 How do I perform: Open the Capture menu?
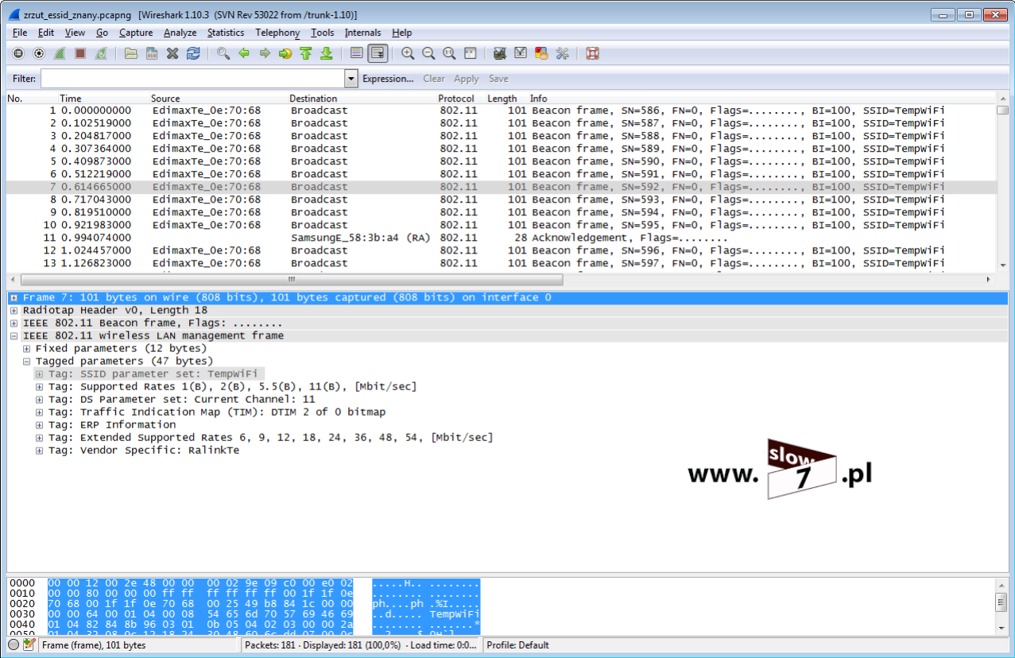tap(136, 33)
